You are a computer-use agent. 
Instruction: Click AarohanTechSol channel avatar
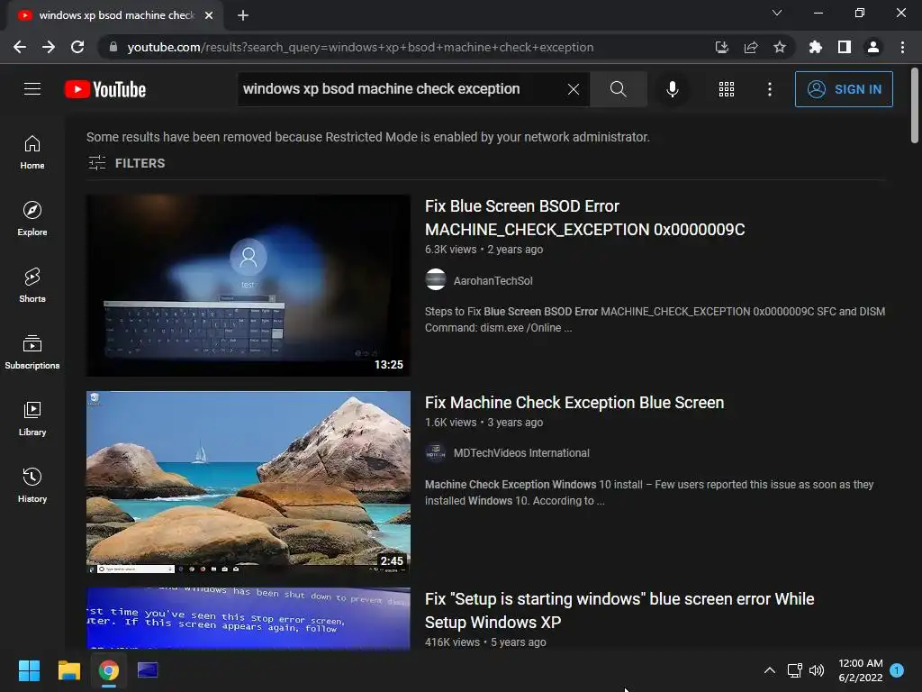(436, 279)
